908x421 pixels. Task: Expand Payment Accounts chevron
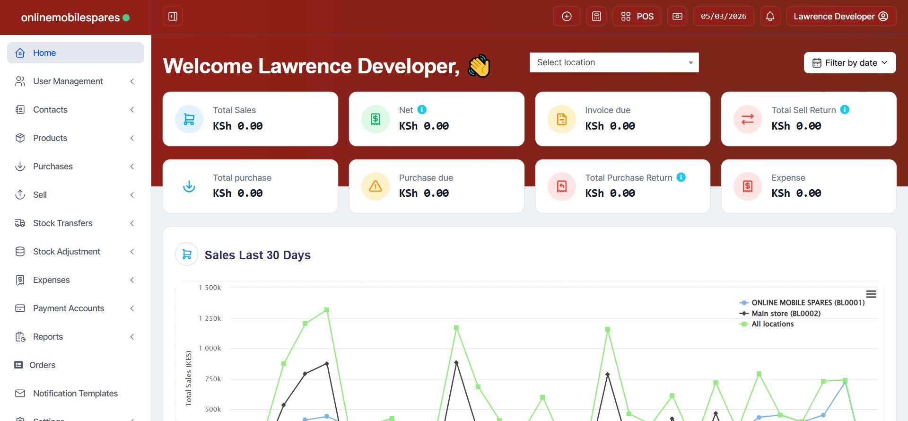point(132,308)
